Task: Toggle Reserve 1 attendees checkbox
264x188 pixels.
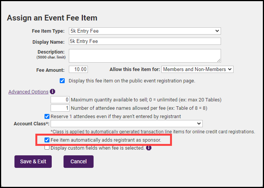Action: [x=47, y=116]
